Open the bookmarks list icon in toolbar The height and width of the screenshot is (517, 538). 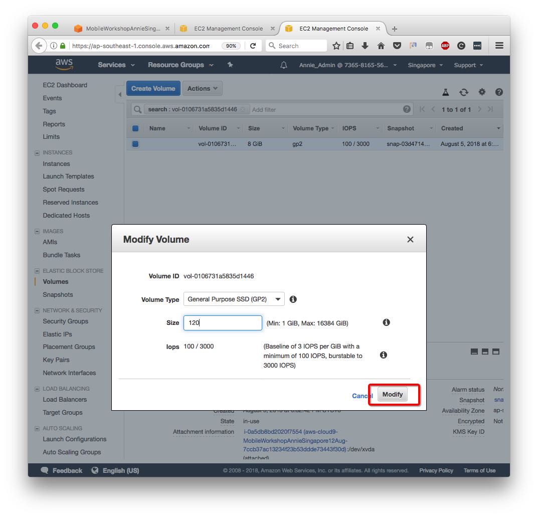[350, 46]
